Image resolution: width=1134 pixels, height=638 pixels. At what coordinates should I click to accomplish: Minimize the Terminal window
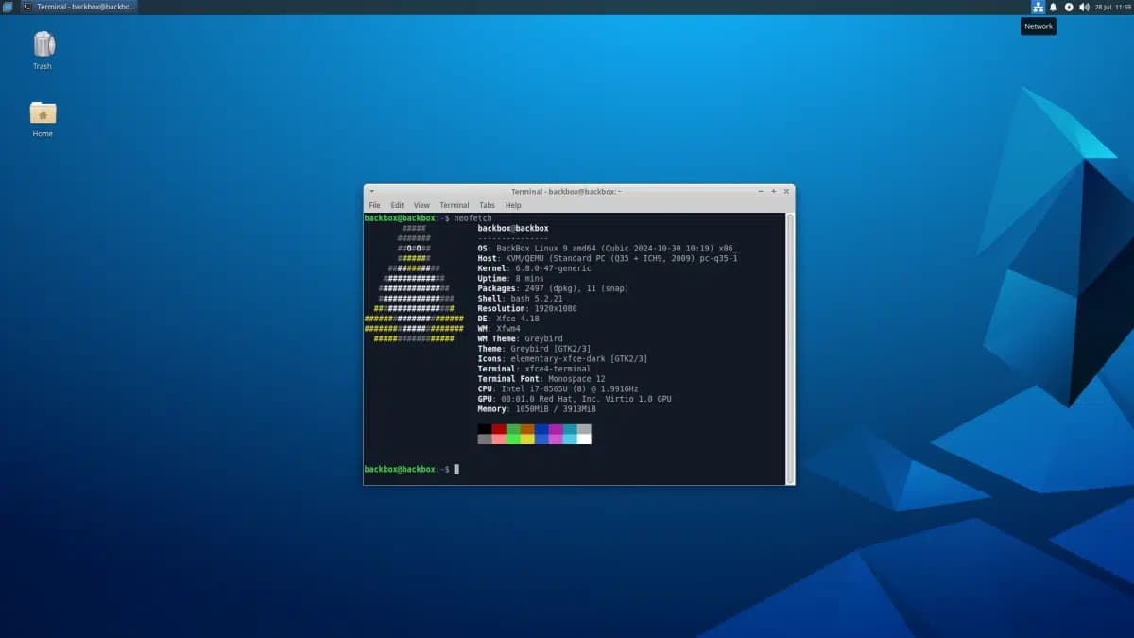762,191
